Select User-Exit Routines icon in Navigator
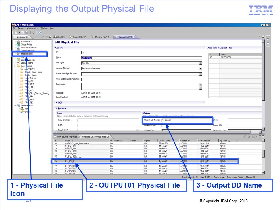The width and height of the screenshot is (280, 210). click(x=19, y=48)
